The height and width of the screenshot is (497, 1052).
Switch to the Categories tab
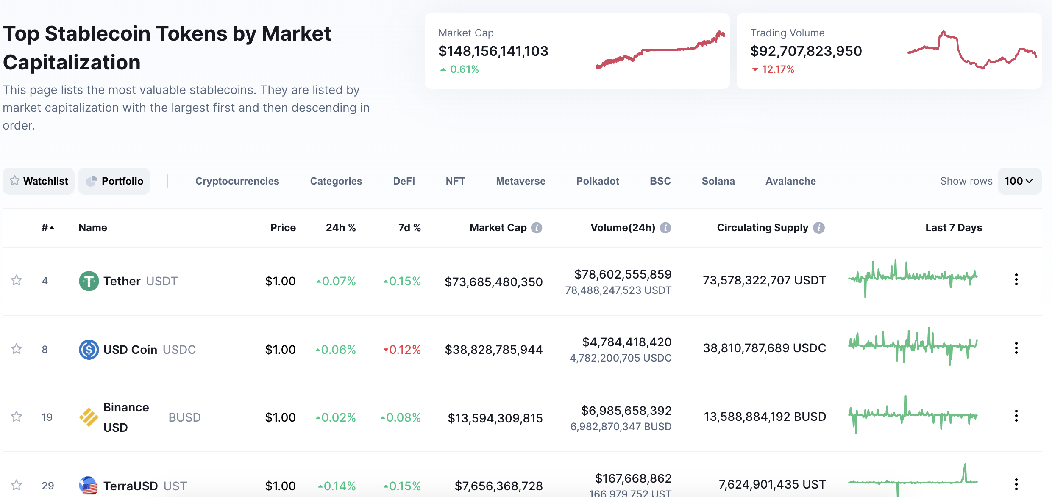[336, 181]
